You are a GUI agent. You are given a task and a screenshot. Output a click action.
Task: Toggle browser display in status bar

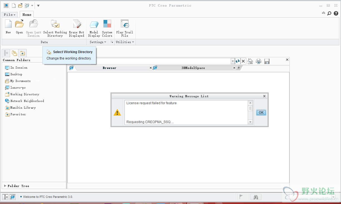point(12,197)
